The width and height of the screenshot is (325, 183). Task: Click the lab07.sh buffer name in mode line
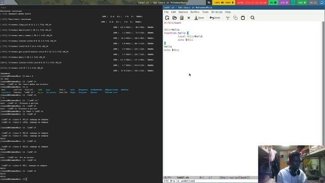(x=183, y=177)
